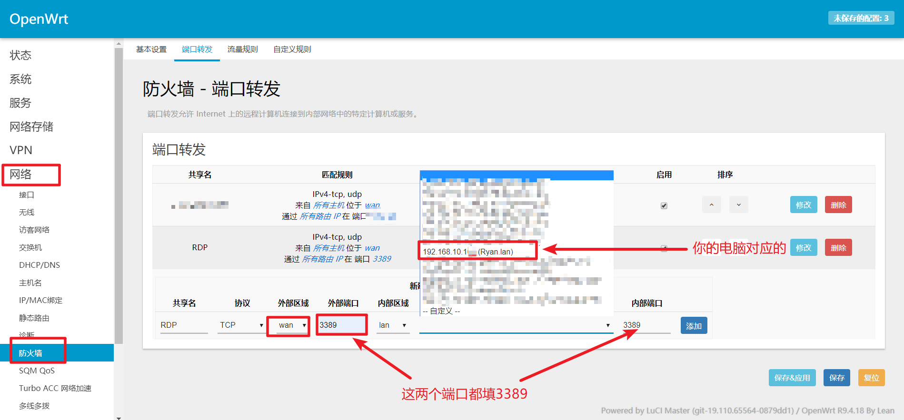Select 192.168.10.1 Ryan.lan address option

pyautogui.click(x=468, y=252)
